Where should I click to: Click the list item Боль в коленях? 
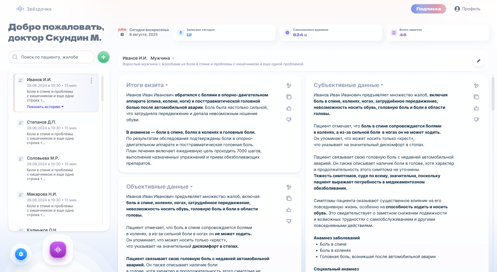click(335, 250)
